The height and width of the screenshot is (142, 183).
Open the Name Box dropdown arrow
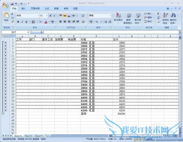pos(28,32)
